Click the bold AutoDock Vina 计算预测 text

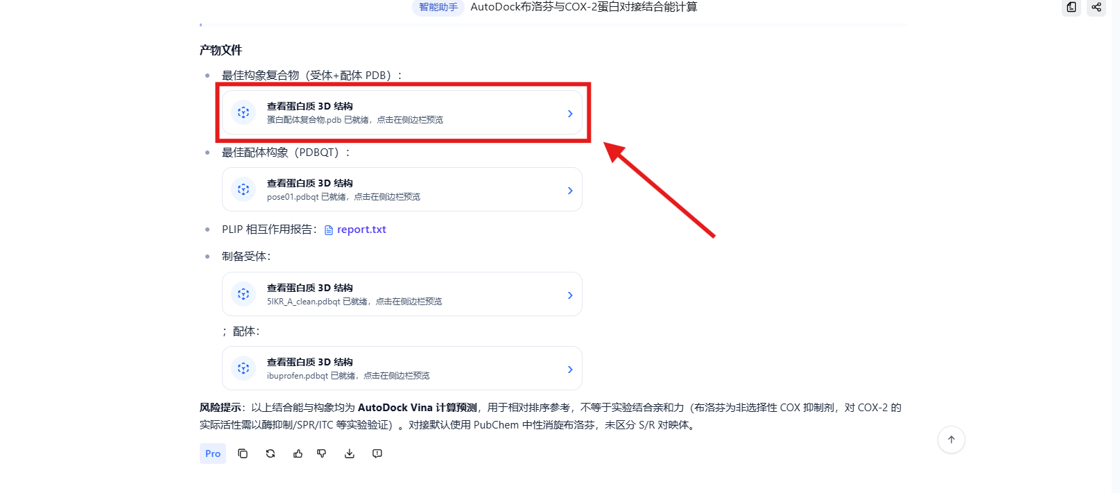417,408
